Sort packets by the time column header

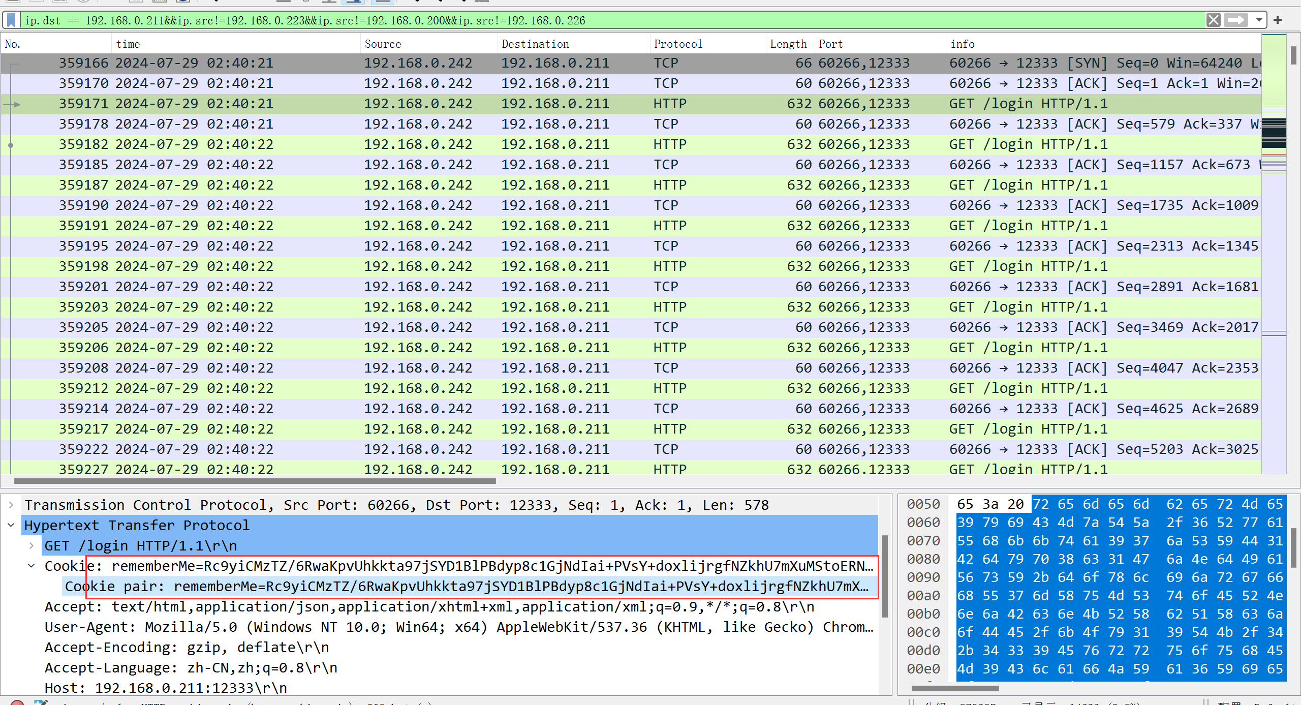[236, 44]
